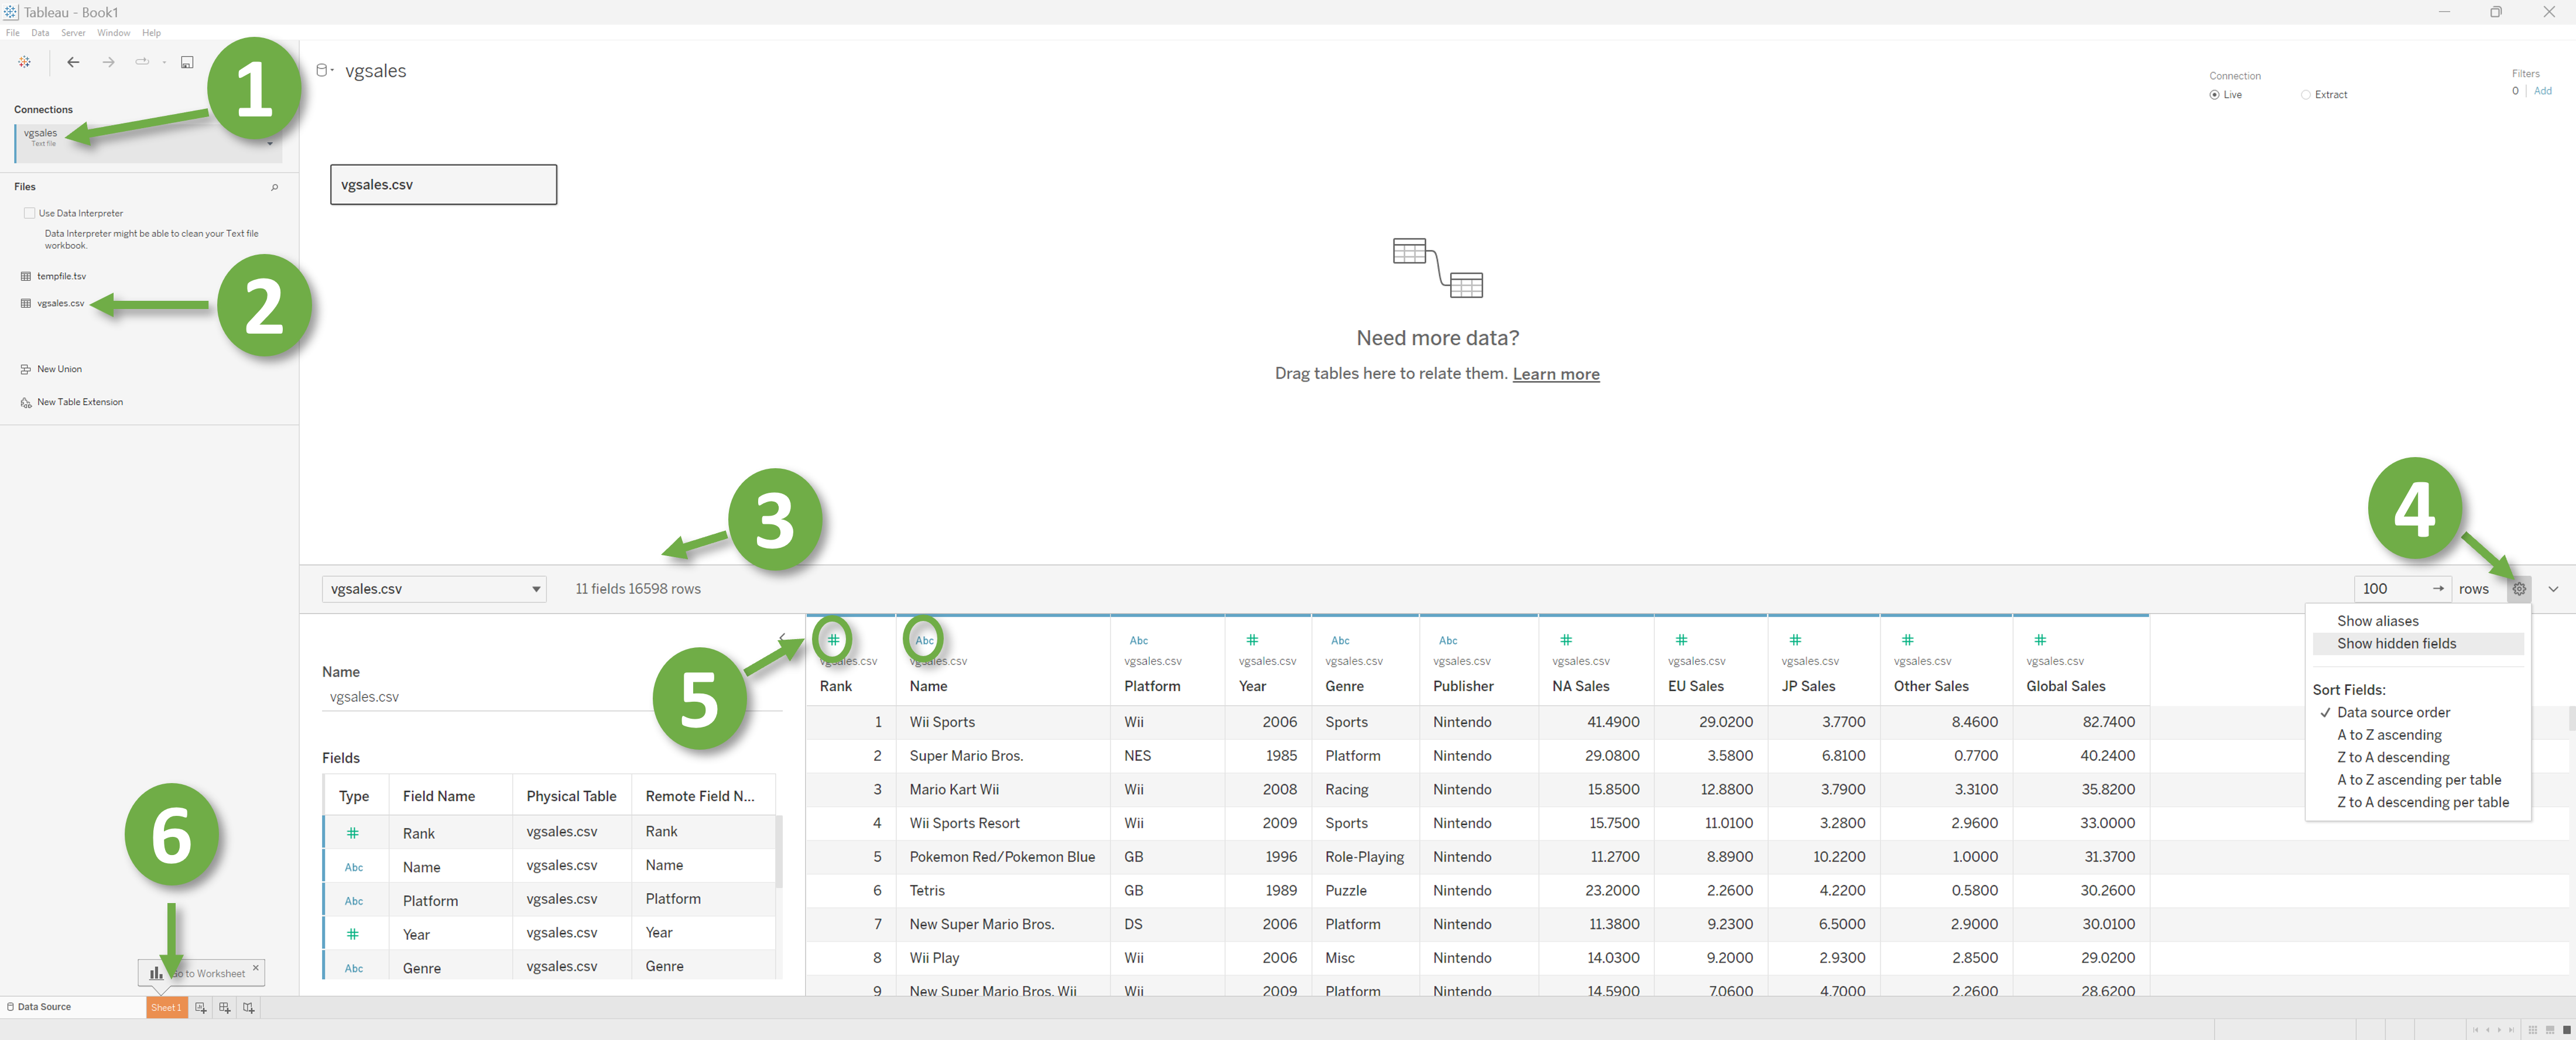2576x1040 pixels.
Task: Open the vgsales connection dropdown arrow
Action: pyautogui.click(x=270, y=144)
